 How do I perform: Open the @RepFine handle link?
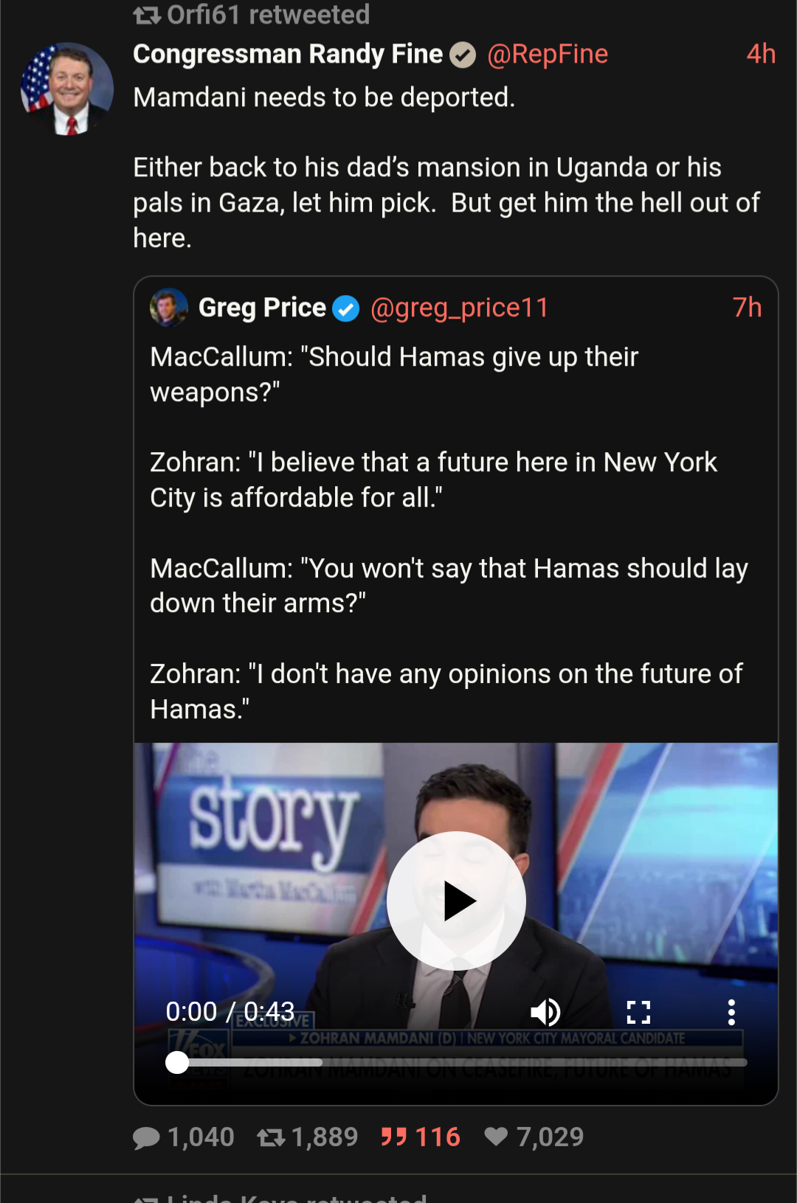(548, 54)
